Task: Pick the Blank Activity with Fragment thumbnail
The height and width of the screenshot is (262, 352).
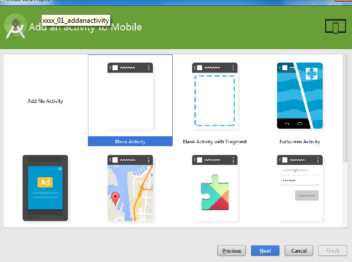Action: pyautogui.click(x=215, y=96)
